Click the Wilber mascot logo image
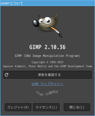Screen dimensions: 95x116 pyautogui.click(x=47, y=25)
